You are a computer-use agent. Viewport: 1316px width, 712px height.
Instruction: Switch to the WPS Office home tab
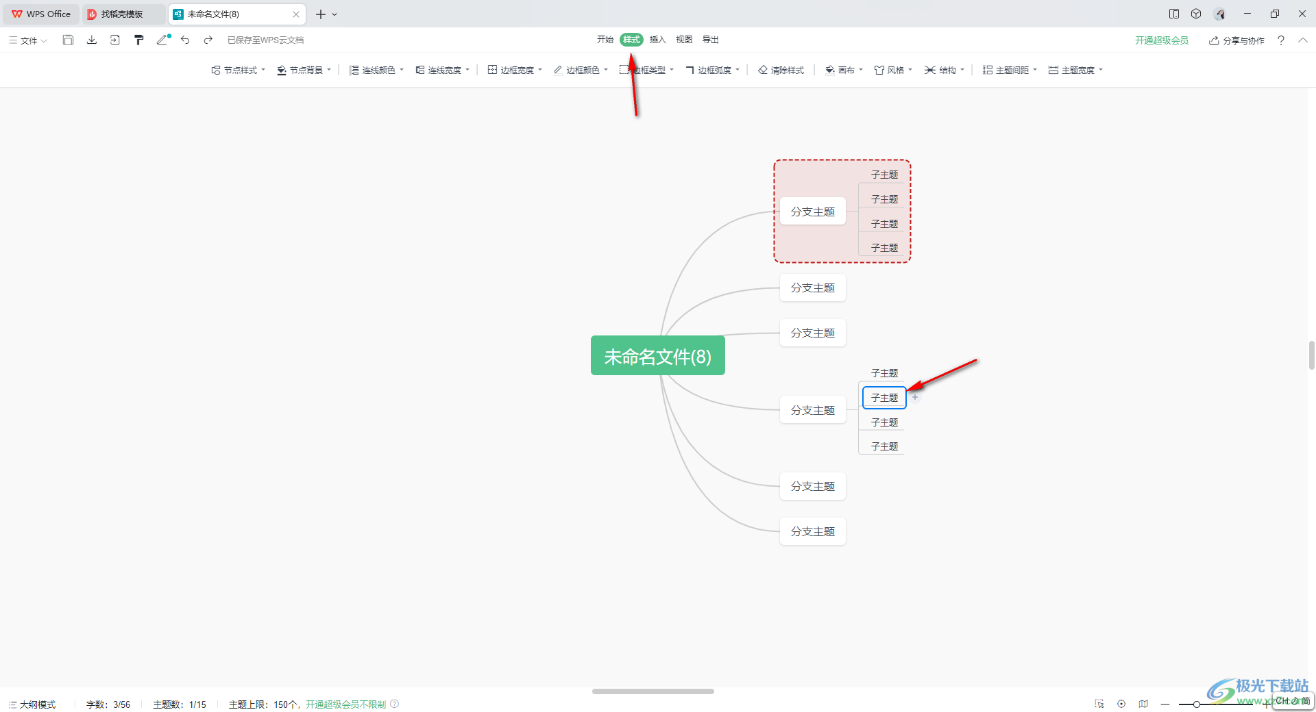[41, 14]
